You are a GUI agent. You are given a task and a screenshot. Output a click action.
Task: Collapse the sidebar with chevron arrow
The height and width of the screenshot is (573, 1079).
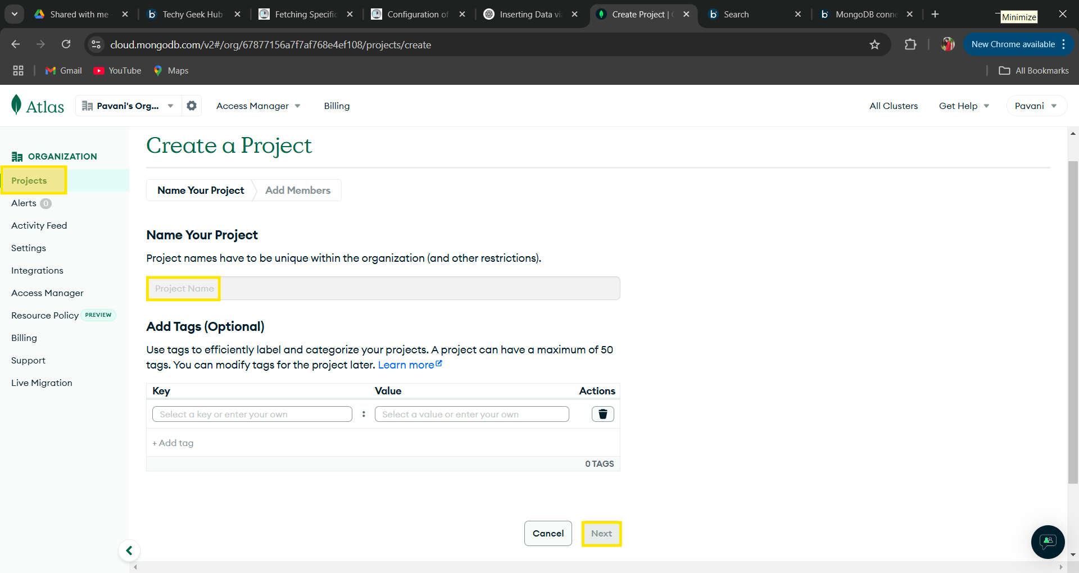(129, 551)
